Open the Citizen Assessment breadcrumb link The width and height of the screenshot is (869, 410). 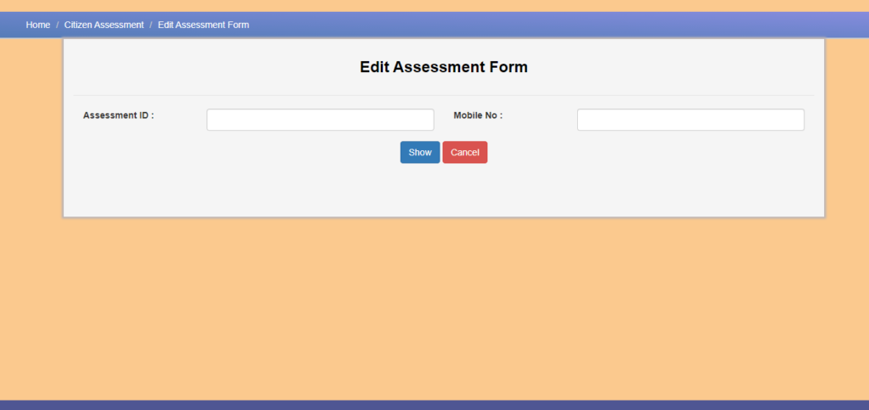104,25
